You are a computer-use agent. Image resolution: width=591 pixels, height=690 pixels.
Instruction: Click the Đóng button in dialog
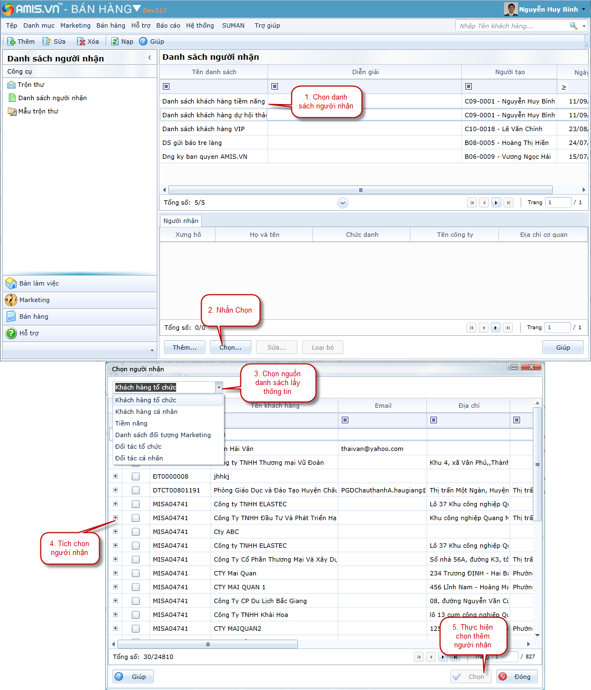tap(516, 677)
